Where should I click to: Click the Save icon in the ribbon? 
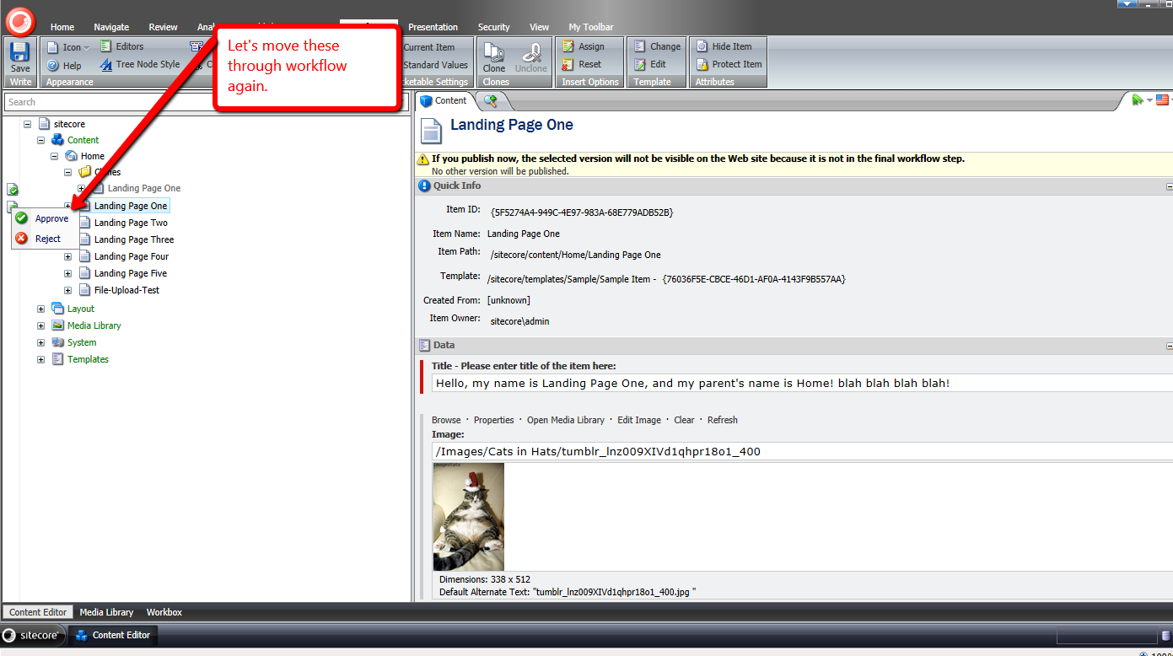20,56
